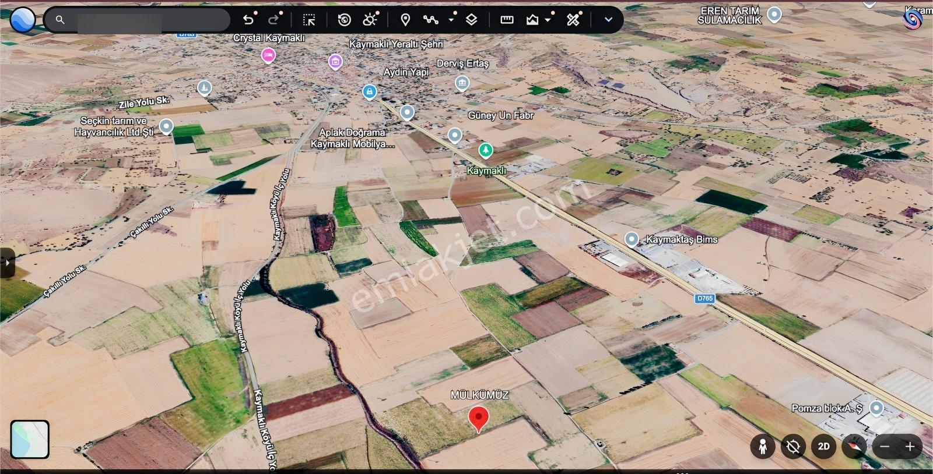Screen dimensions: 933x474
Task: Click Seçkin tarım ve Hayvancılık pin
Action: tap(166, 126)
